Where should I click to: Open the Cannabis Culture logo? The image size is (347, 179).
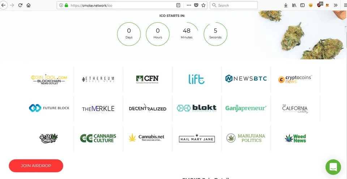click(98, 138)
